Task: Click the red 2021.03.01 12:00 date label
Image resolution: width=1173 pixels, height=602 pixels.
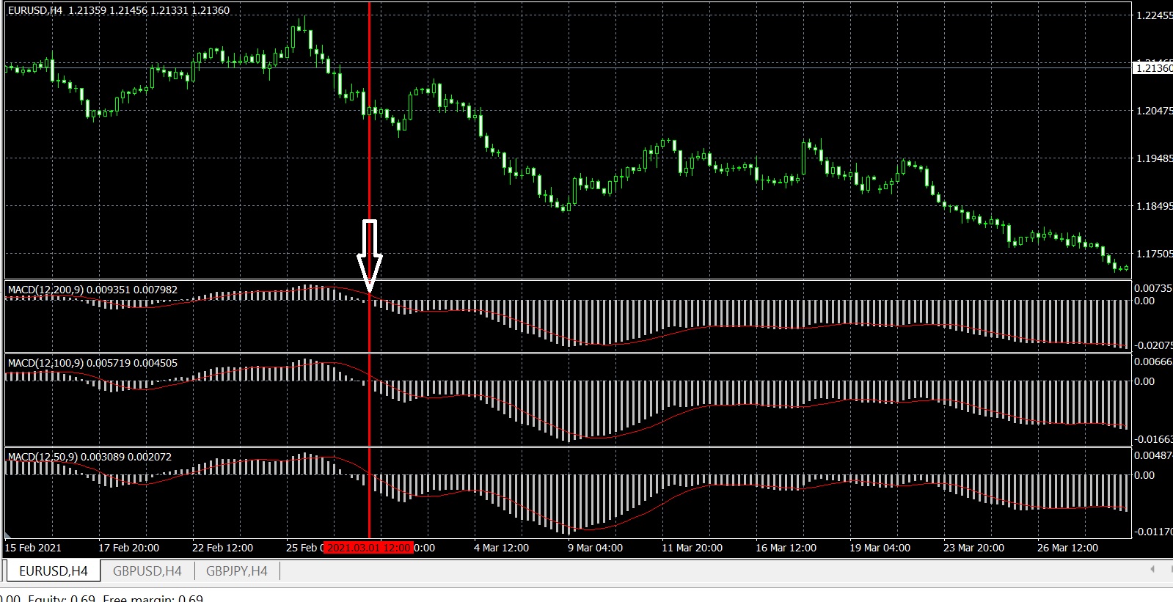Action: 368,548
